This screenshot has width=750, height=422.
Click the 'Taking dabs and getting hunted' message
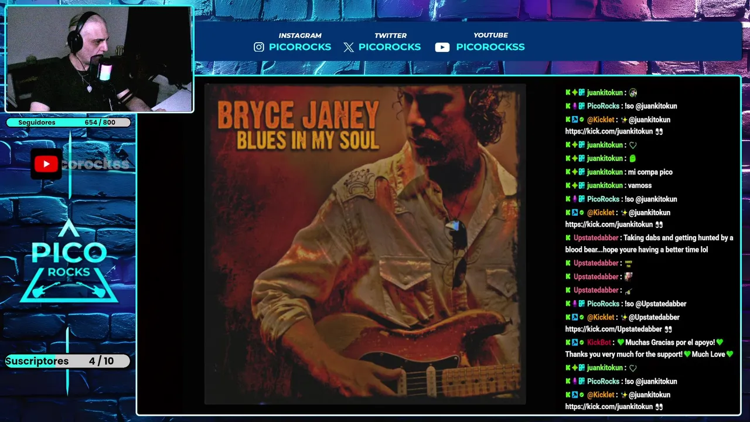(x=649, y=244)
